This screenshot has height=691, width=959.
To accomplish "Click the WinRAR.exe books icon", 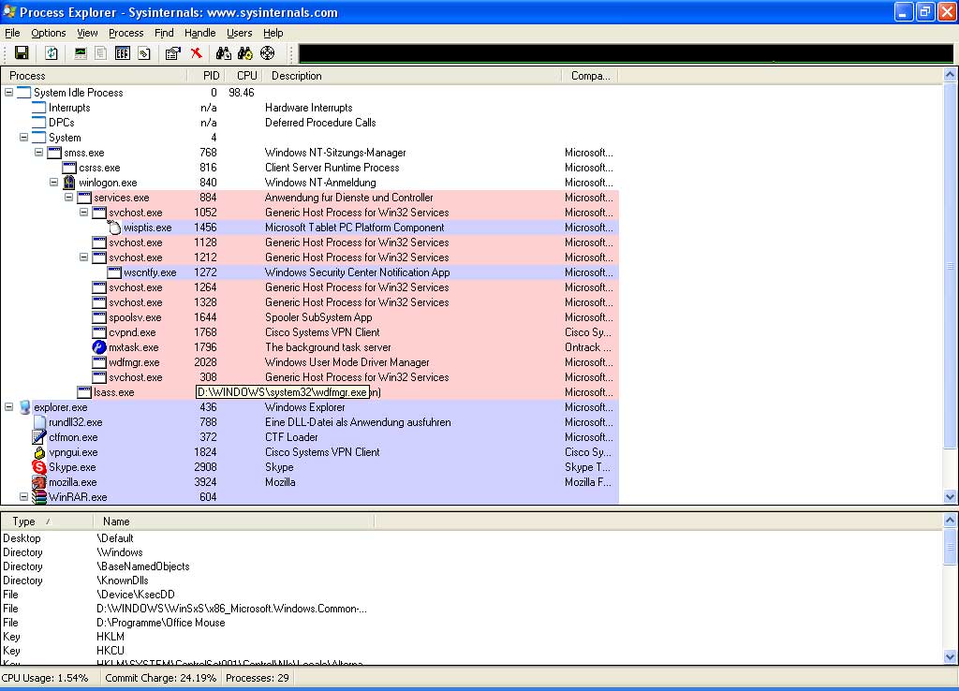I will click(x=39, y=497).
